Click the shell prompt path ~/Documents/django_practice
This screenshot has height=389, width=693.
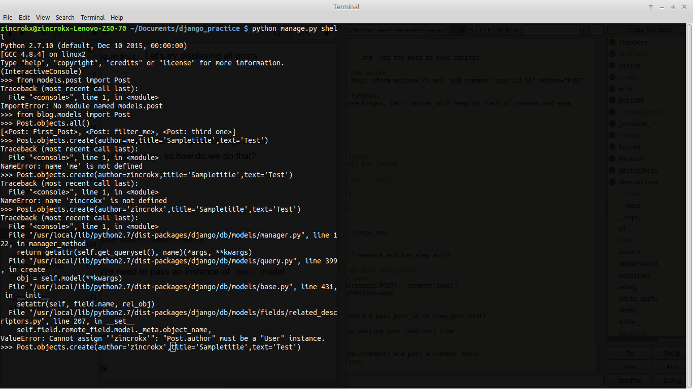pyautogui.click(x=185, y=28)
